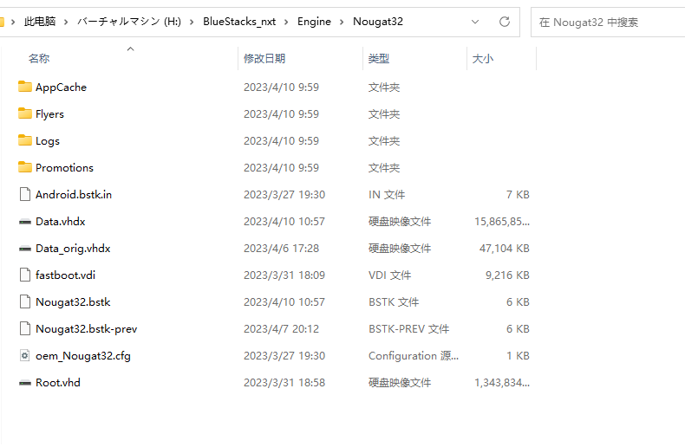The height and width of the screenshot is (447, 685).
Task: Go to 此电脑 in breadcrumb
Action: 40,22
